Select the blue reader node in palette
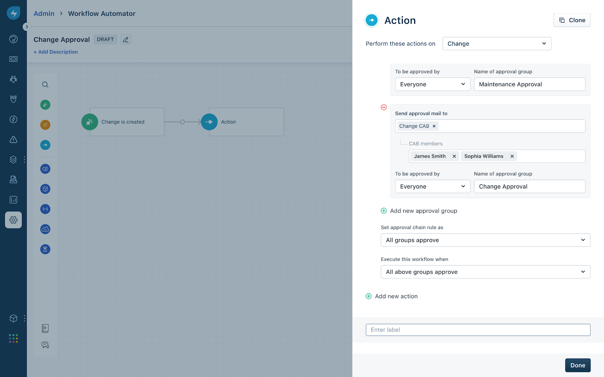This screenshot has width=604, height=377. click(45, 169)
